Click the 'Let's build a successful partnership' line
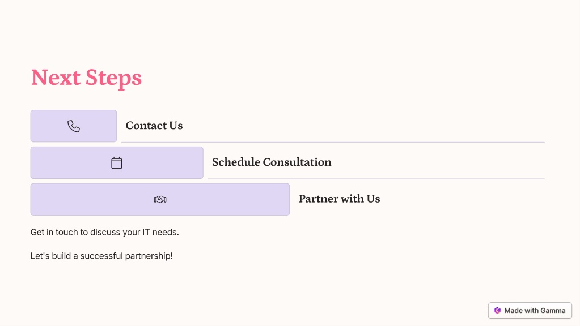This screenshot has width=580, height=326. (101, 256)
